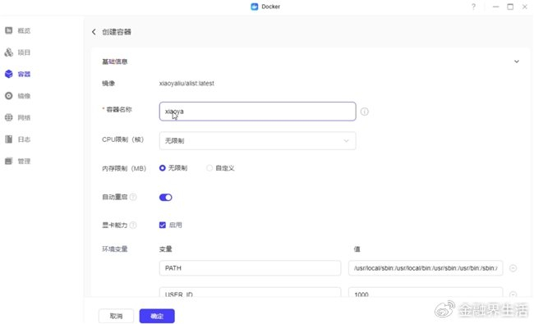The width and height of the screenshot is (534, 324).
Task: Click the 网络 menu label in sidebar
Action: (24, 117)
